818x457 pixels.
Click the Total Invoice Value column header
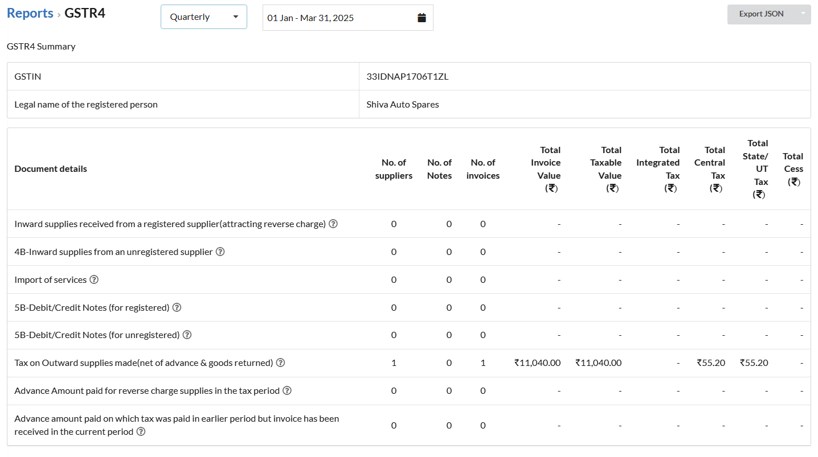(546, 169)
